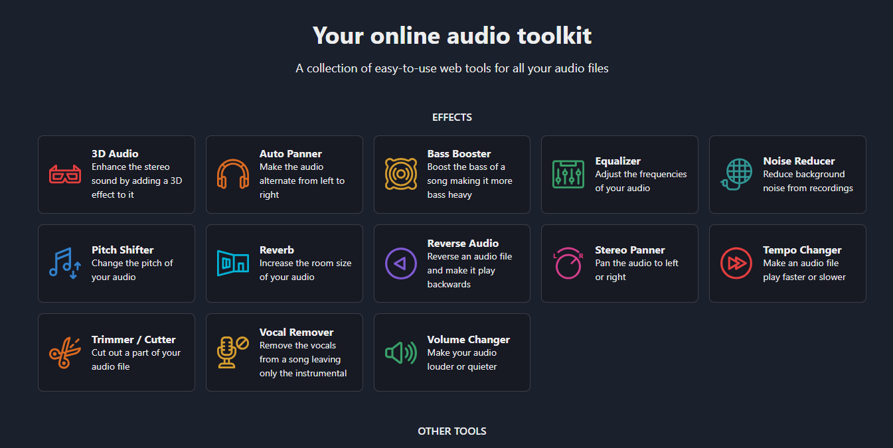Click the Reverse Audio description text
Viewport: 893px width, 448px height.
coord(469,271)
